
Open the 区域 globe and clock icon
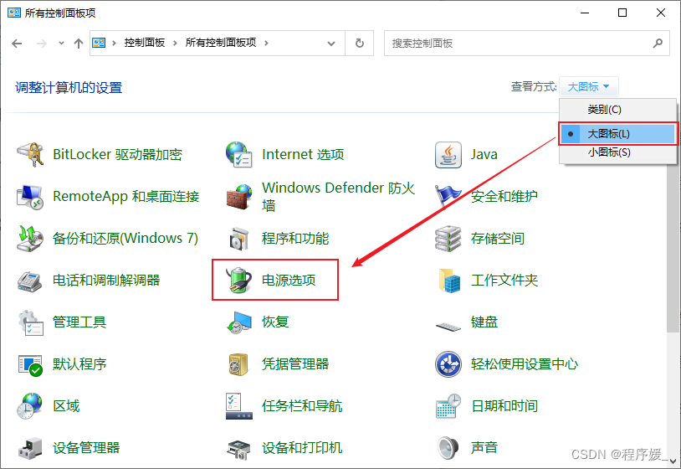(x=30, y=406)
